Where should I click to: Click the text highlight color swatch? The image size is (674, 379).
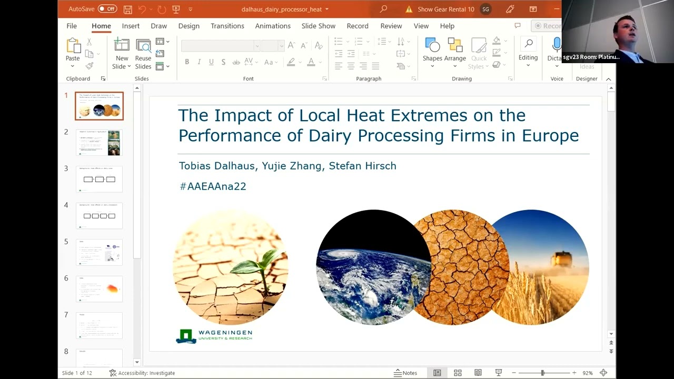click(x=291, y=62)
